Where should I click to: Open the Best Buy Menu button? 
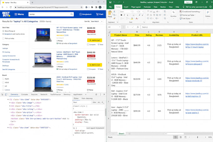pos(19,14)
